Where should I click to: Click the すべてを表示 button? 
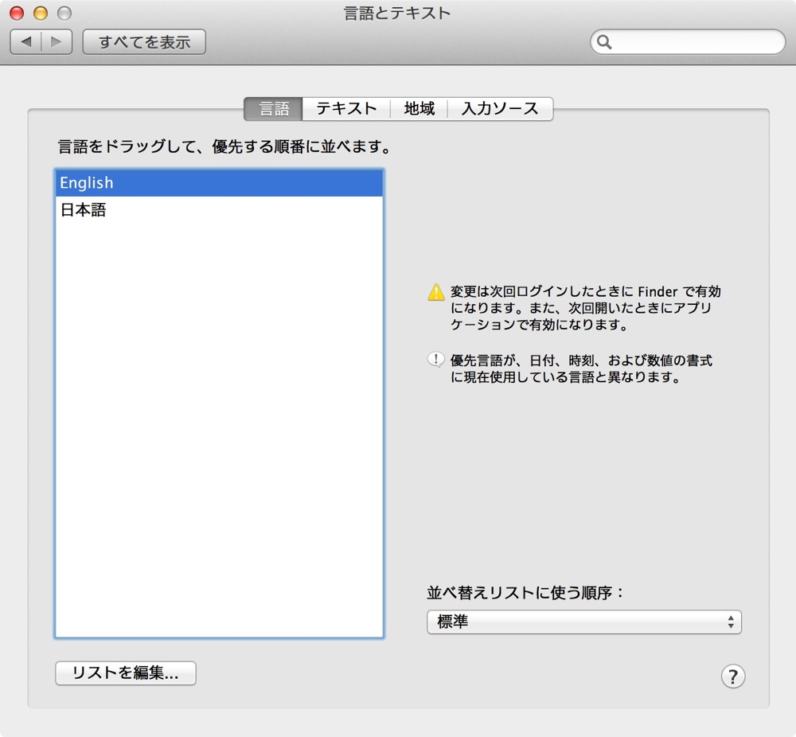click(144, 41)
